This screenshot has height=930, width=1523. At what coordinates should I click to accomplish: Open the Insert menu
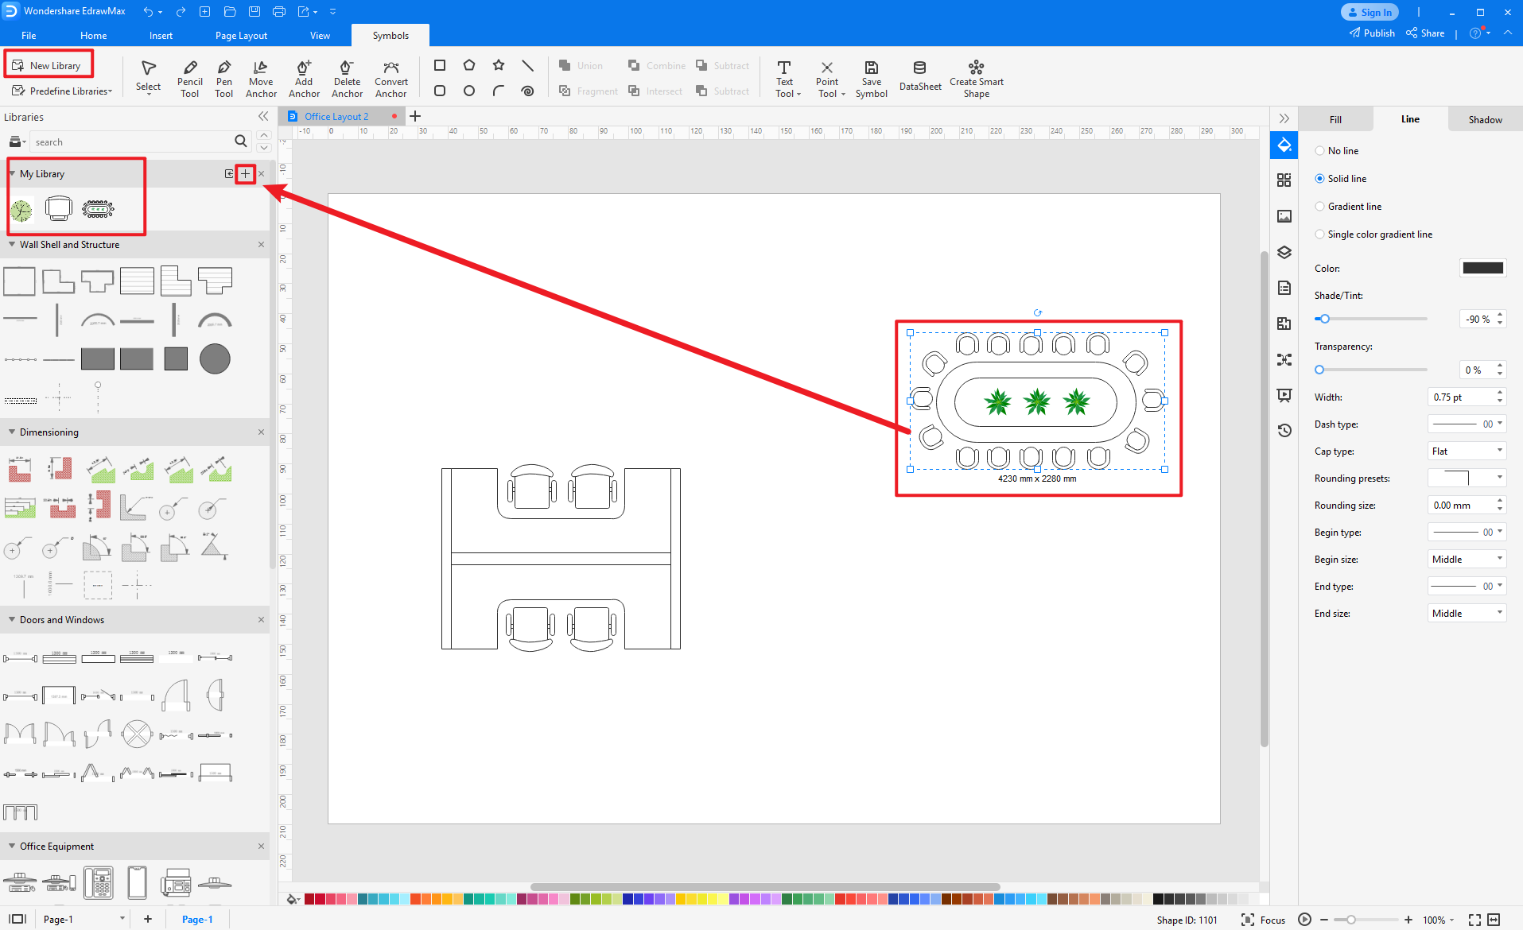(161, 35)
